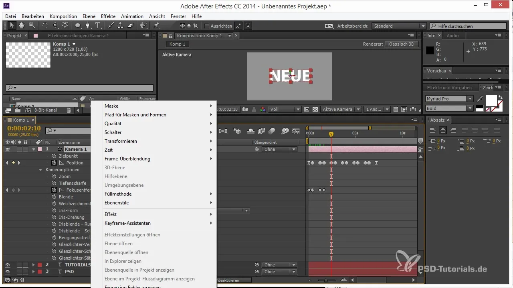Toggle visibility eye of TUTORIALS layer
The width and height of the screenshot is (513, 288).
(7, 265)
